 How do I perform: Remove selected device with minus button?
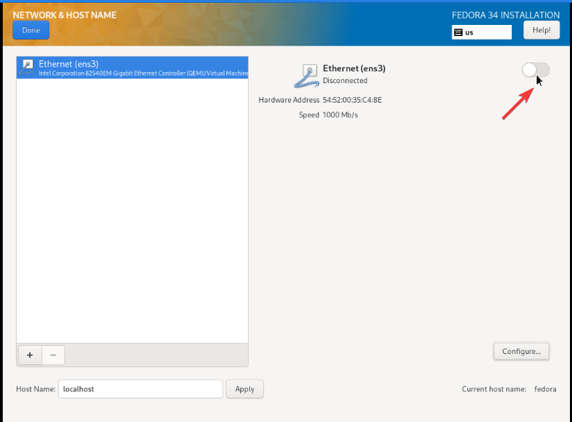pyautogui.click(x=53, y=355)
